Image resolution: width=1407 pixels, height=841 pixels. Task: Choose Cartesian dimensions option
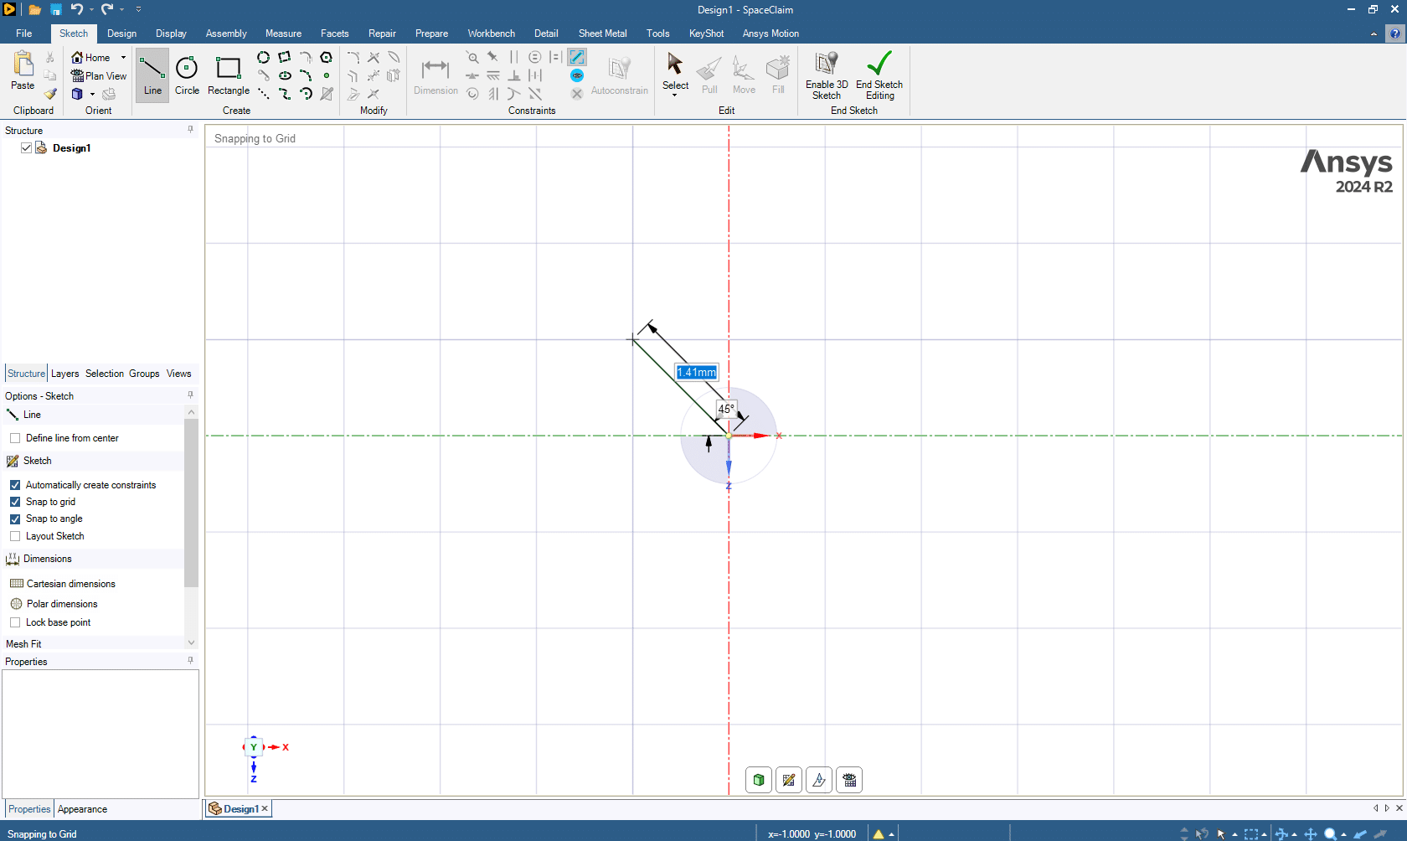point(70,584)
